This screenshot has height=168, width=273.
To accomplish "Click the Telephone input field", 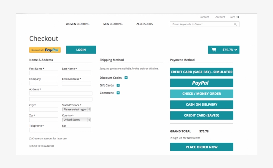I will tap(44, 130).
